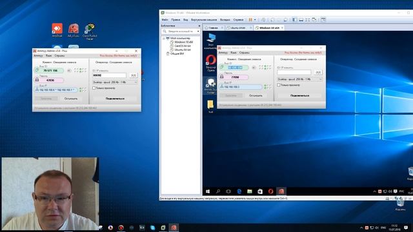Open the connection speed dropdown in host Ammyy
The height and width of the screenshot is (232, 413).
[115, 82]
